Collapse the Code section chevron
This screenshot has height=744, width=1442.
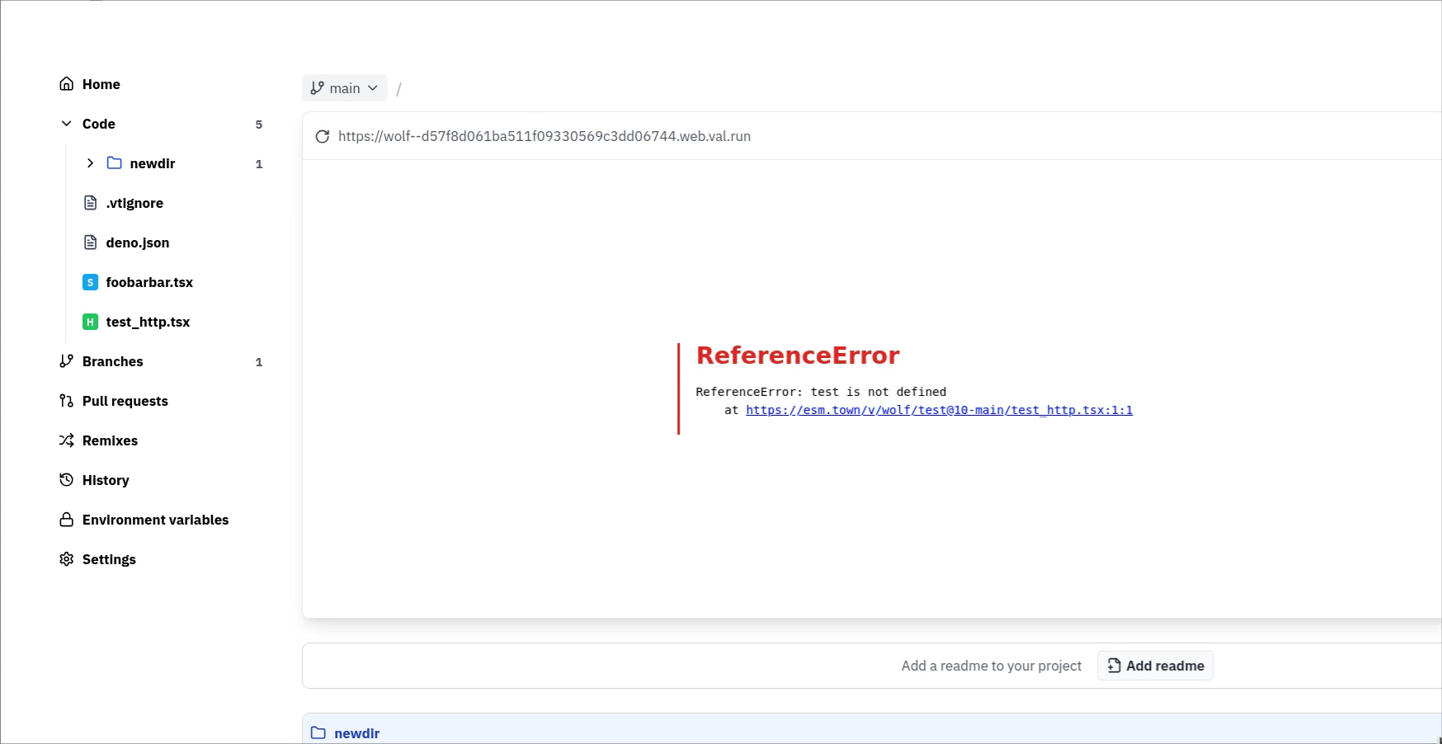[x=67, y=124]
